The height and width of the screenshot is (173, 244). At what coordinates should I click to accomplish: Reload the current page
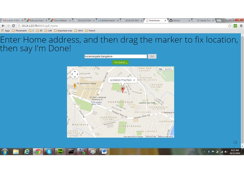pyautogui.click(x=14, y=26)
